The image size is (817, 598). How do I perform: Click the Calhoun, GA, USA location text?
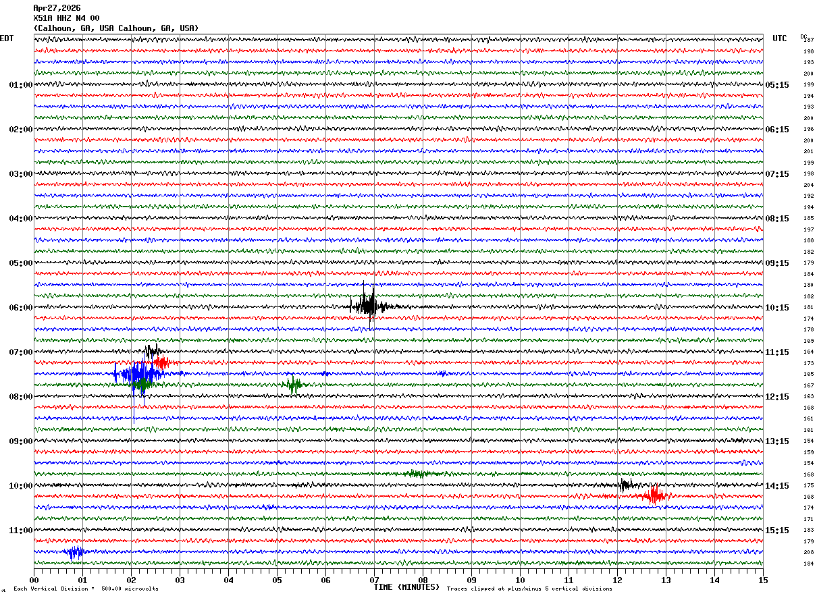point(116,28)
